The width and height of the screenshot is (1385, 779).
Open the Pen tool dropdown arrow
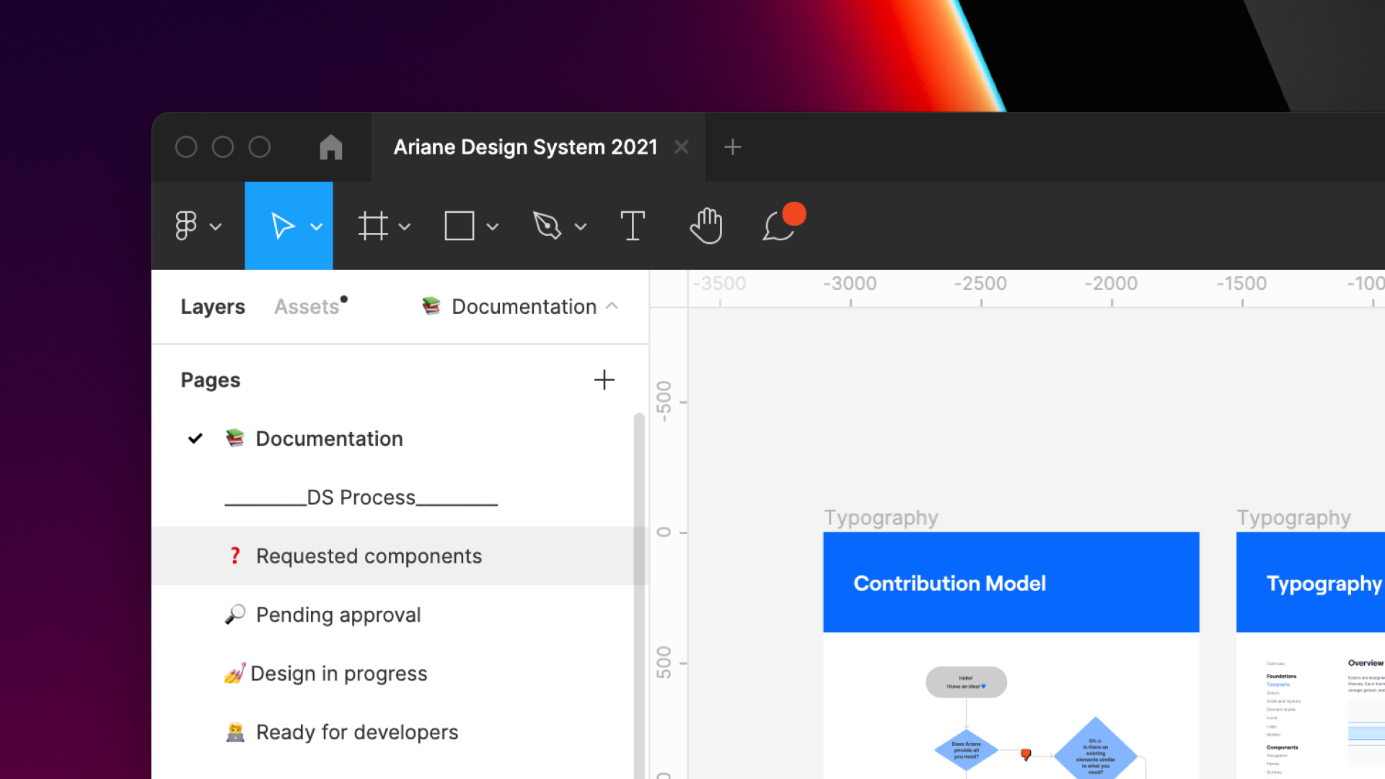[581, 226]
